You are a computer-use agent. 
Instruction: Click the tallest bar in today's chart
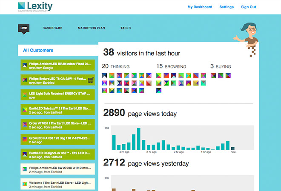(138, 139)
